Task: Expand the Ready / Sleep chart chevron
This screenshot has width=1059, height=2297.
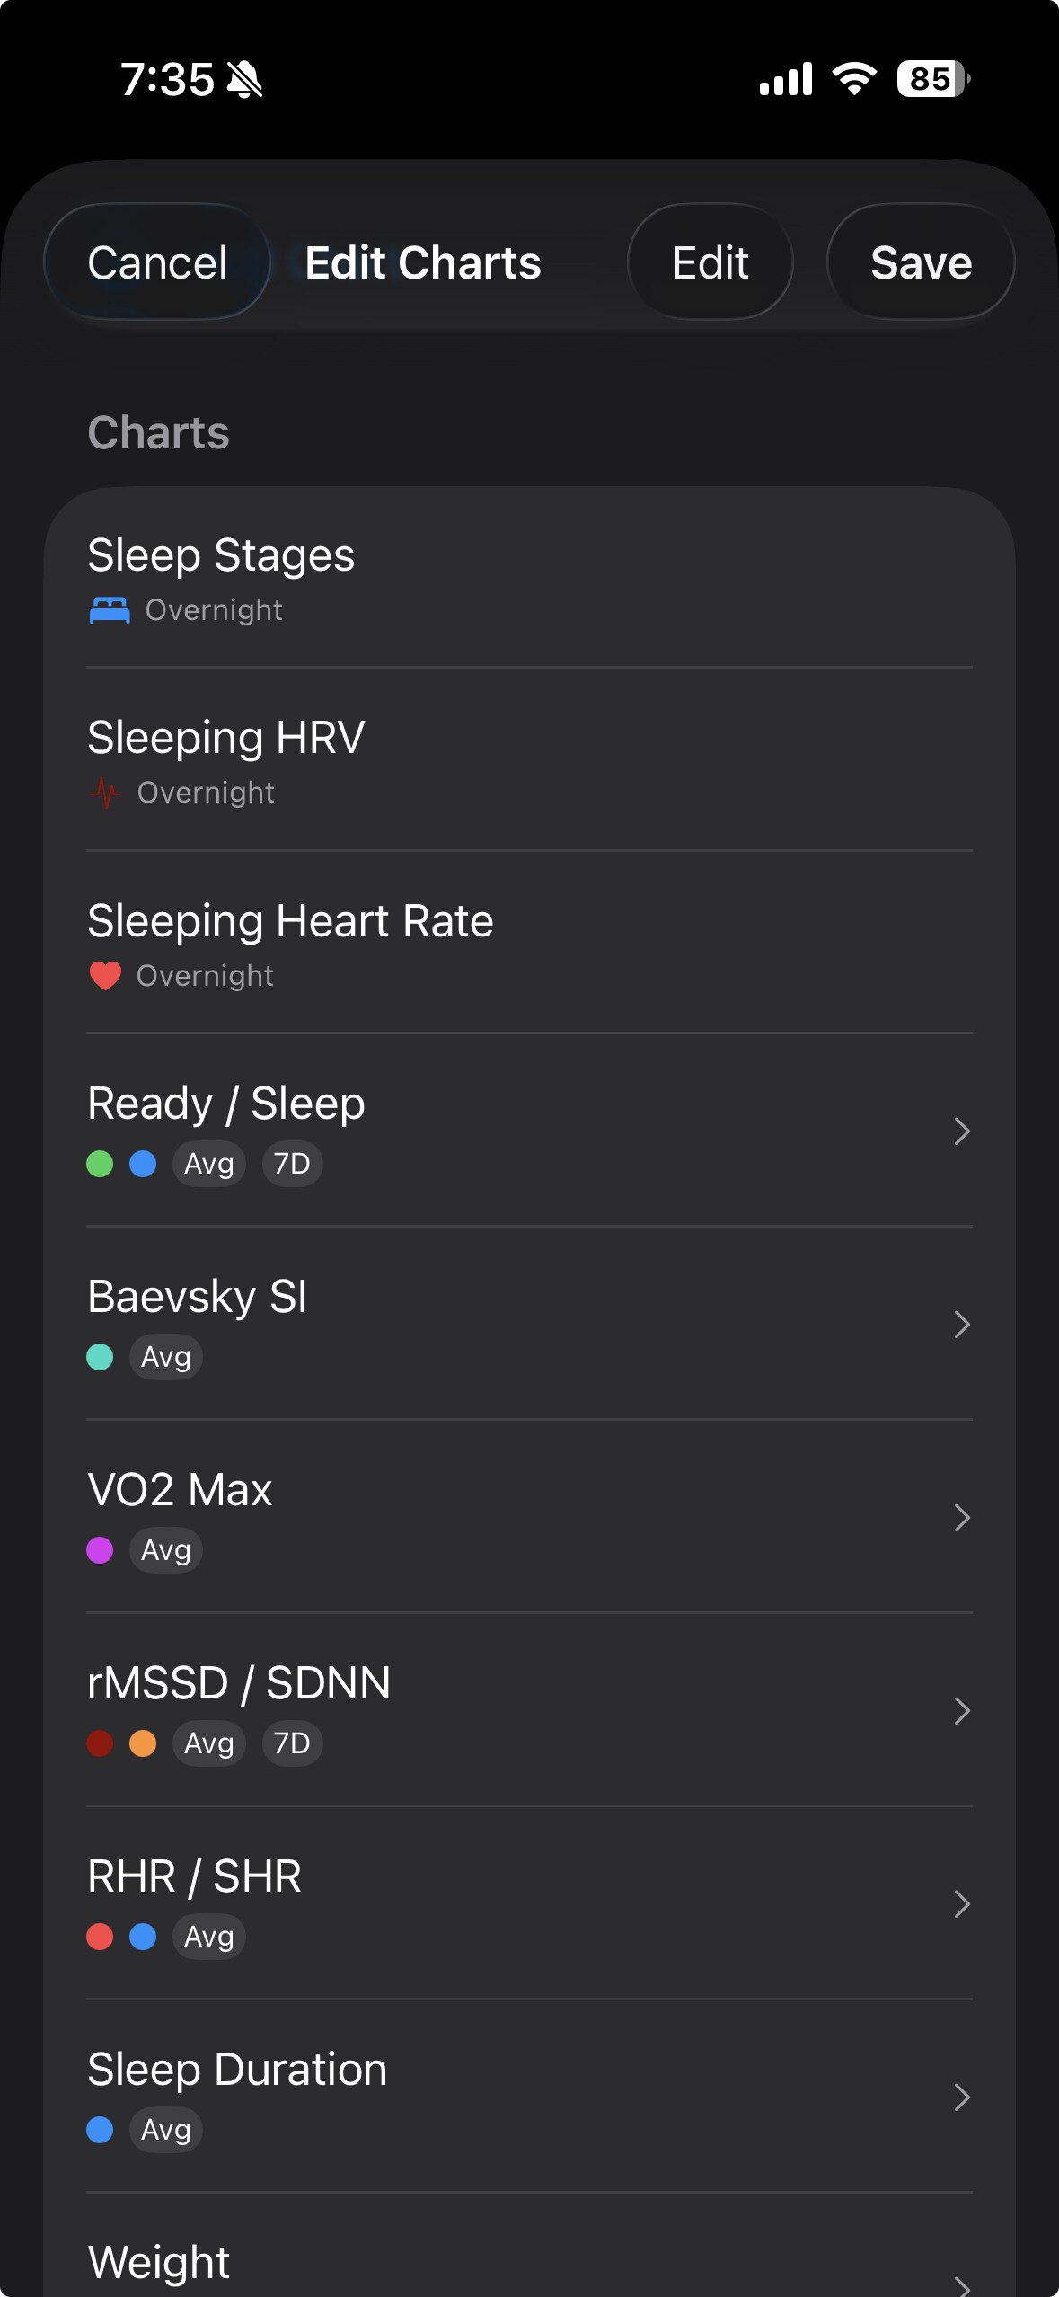Action: point(961,1131)
